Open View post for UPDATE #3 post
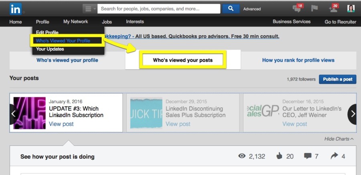The width and height of the screenshot is (361, 175). point(61,124)
